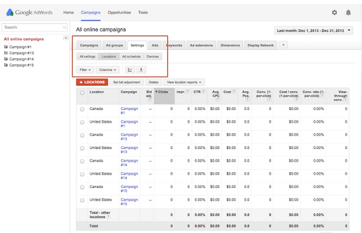
Task: Check the select-all checkbox in table header
Action: (x=82, y=93)
